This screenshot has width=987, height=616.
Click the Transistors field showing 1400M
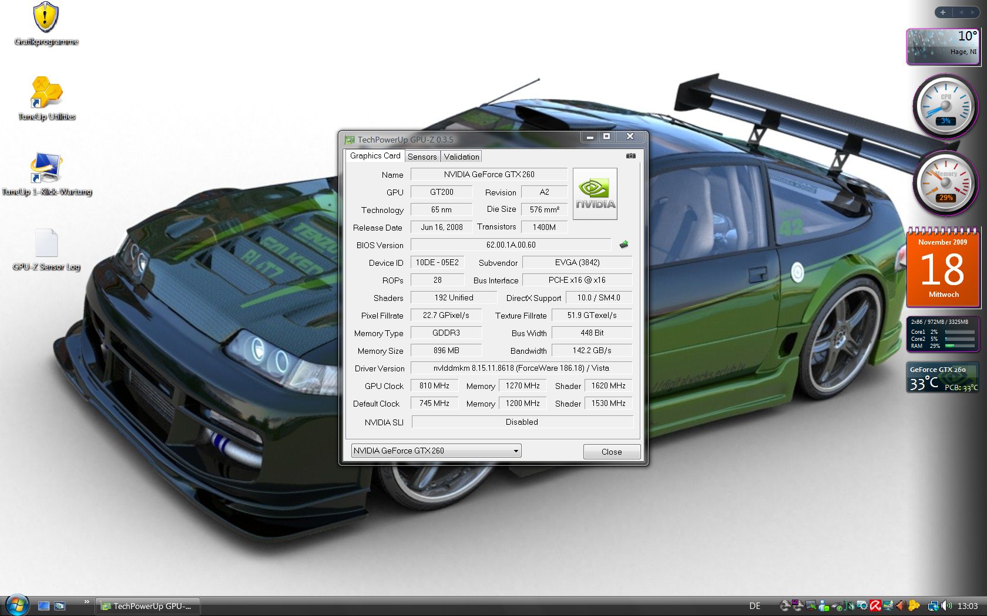545,227
